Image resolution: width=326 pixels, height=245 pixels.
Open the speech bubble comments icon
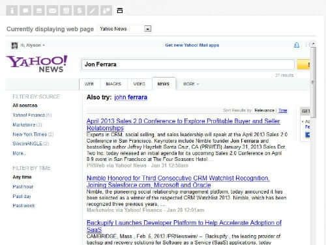25,10
